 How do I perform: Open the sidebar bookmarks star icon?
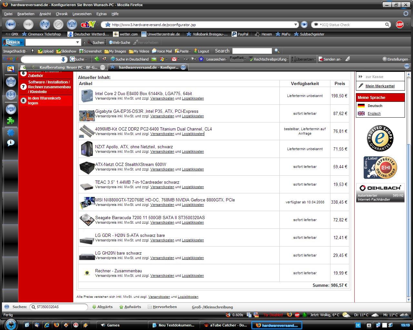coord(11,82)
